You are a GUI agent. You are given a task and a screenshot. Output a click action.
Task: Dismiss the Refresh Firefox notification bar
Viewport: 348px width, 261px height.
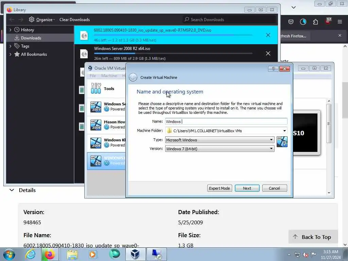coord(340,35)
